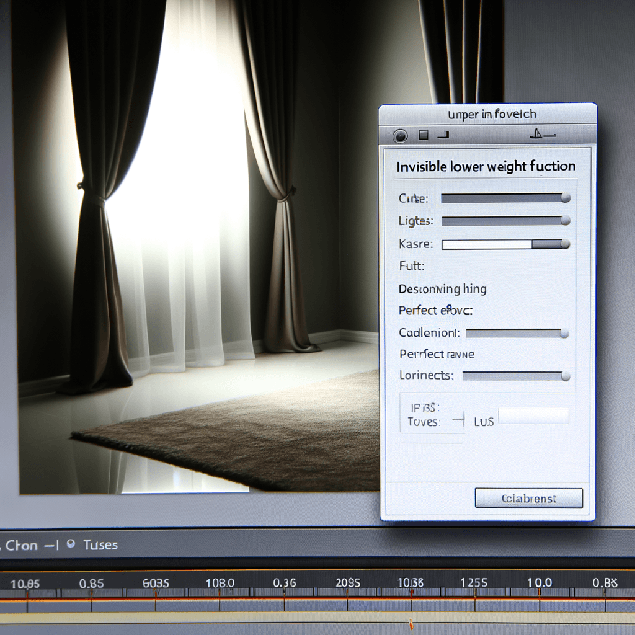Click timeline marker labeled 10.0
635x635 pixels.
[x=539, y=582]
